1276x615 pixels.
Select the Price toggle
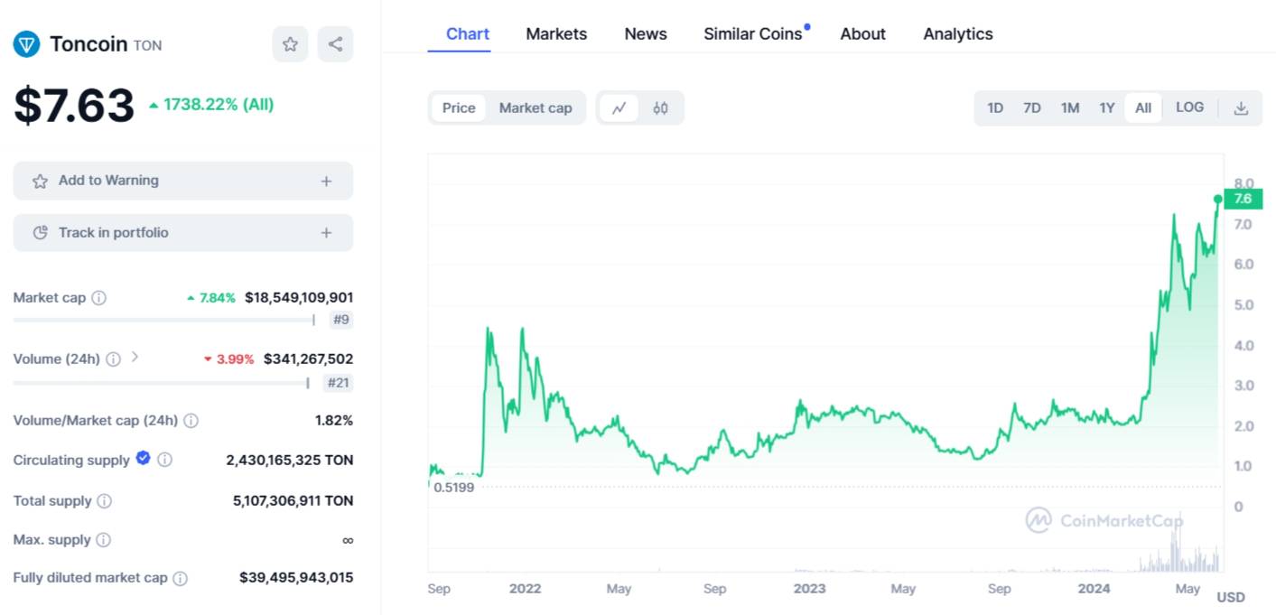459,108
